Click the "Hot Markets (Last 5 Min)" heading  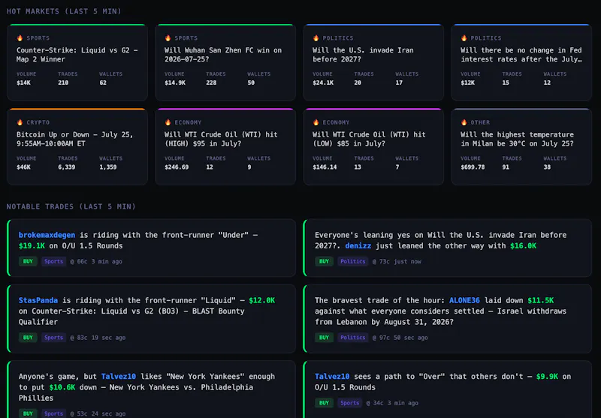[64, 11]
